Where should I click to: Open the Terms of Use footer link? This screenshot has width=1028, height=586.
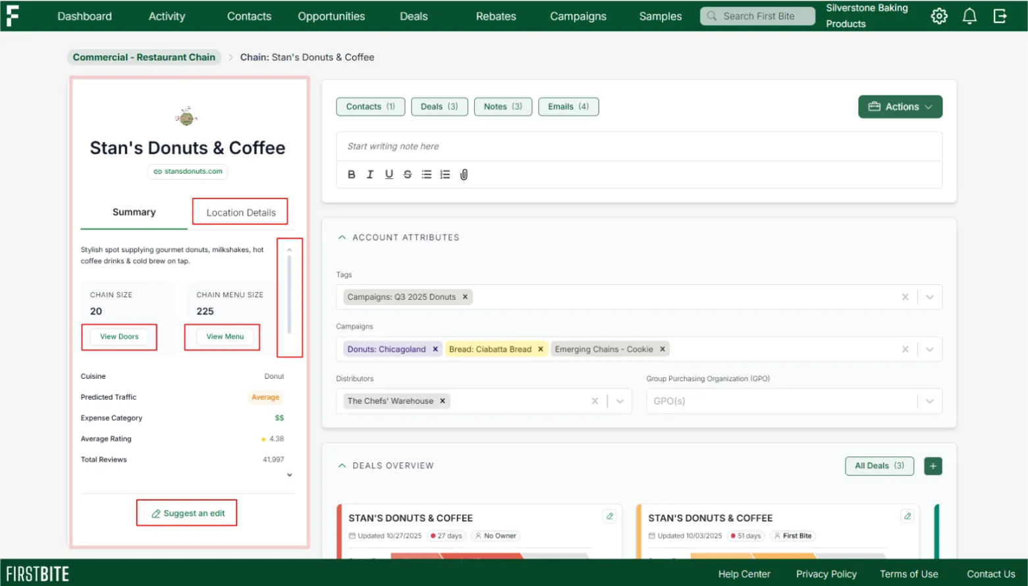[x=909, y=574]
